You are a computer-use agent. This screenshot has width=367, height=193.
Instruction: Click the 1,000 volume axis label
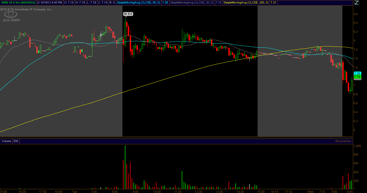357,146
